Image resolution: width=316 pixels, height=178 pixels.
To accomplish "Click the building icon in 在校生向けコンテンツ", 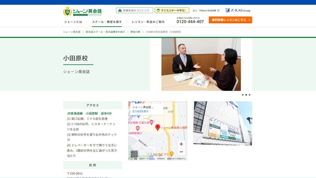I will (120, 10).
